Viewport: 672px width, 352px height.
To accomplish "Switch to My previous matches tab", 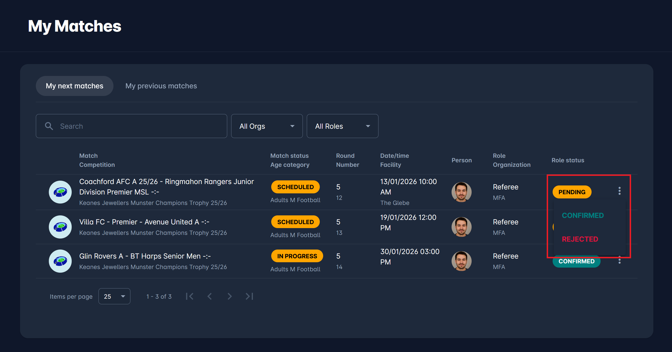I will click(x=161, y=86).
